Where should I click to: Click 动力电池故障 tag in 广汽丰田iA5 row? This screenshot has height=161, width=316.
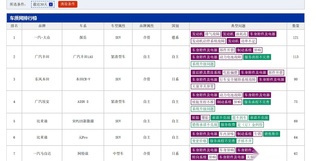pyautogui.click(x=230, y=57)
